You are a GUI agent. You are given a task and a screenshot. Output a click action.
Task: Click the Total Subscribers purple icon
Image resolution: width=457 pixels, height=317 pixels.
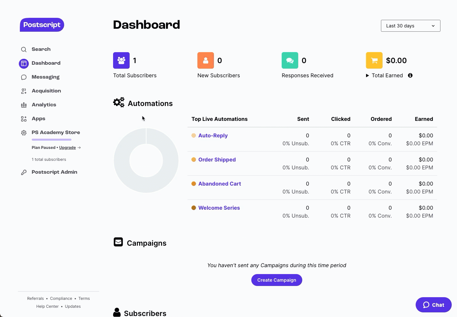tap(121, 60)
